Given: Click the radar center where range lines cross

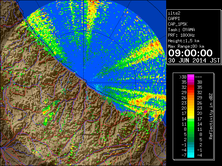Looking at the screenshot, I should point(84,83).
